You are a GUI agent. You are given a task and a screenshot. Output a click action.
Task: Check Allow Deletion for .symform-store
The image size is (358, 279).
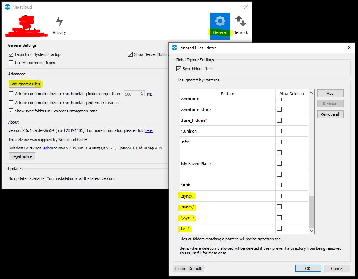[x=279, y=109]
